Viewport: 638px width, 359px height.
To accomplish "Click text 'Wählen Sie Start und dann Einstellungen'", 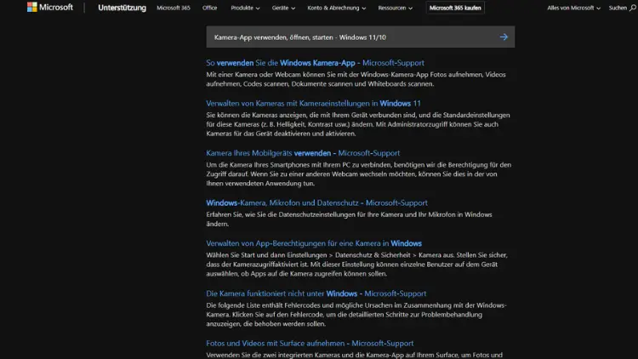I will 265,255.
